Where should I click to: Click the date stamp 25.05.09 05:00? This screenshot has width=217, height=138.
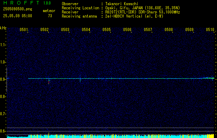click(x=18, y=16)
